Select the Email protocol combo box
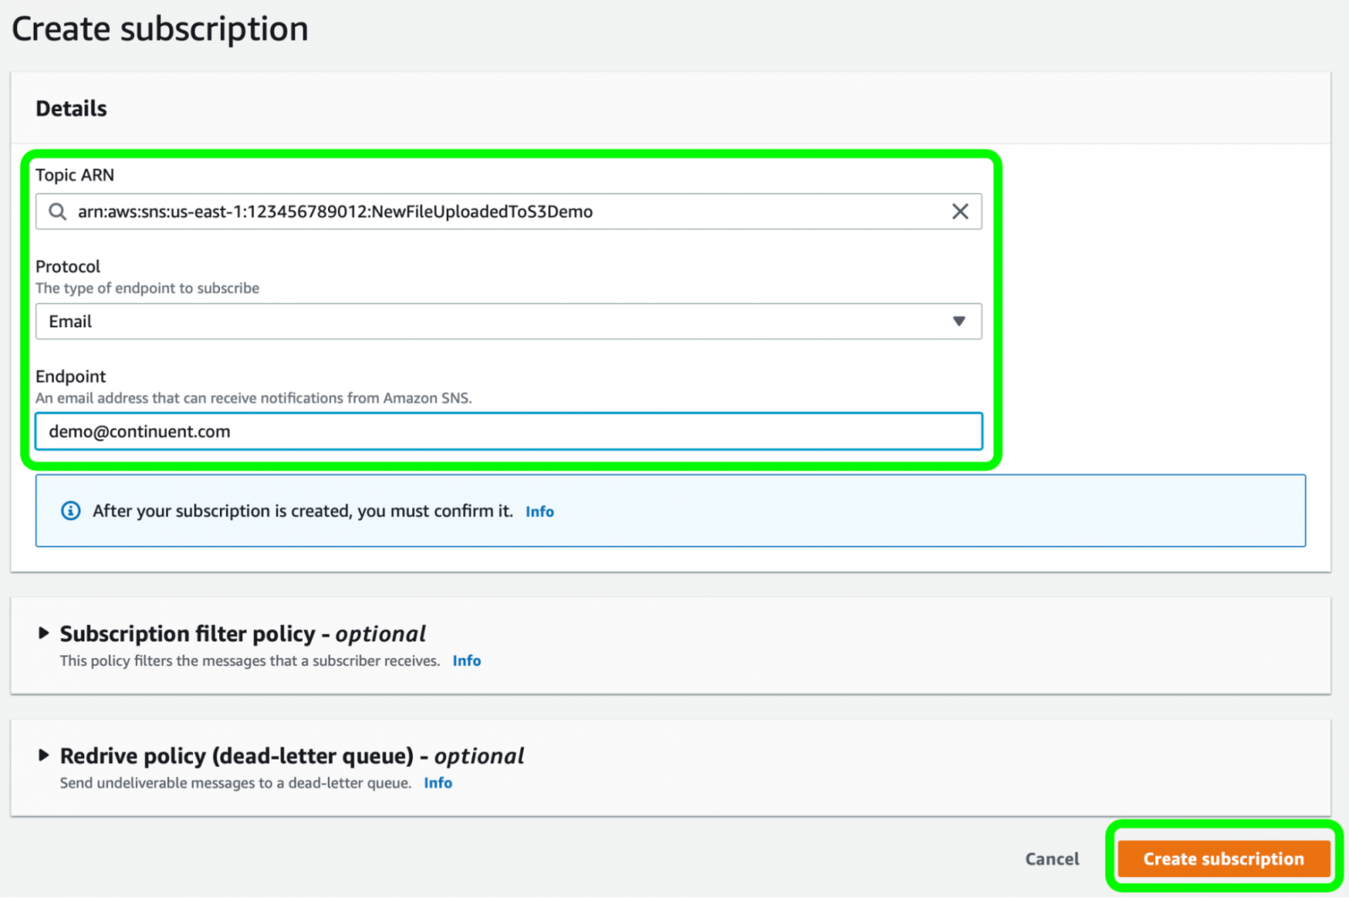Image resolution: width=1349 pixels, height=898 pixels. 509,321
